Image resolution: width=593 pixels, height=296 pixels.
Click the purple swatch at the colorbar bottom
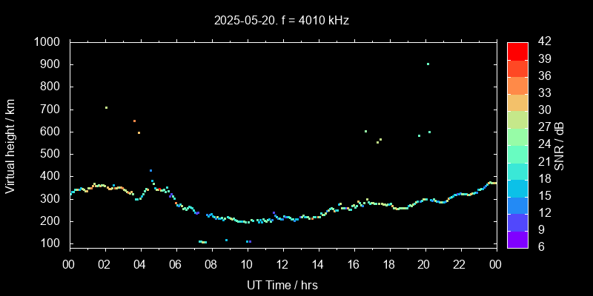(517, 239)
